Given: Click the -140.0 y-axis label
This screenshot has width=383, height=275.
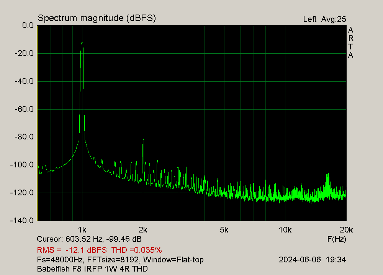Looking at the screenshot, I should pyautogui.click(x=22, y=221).
